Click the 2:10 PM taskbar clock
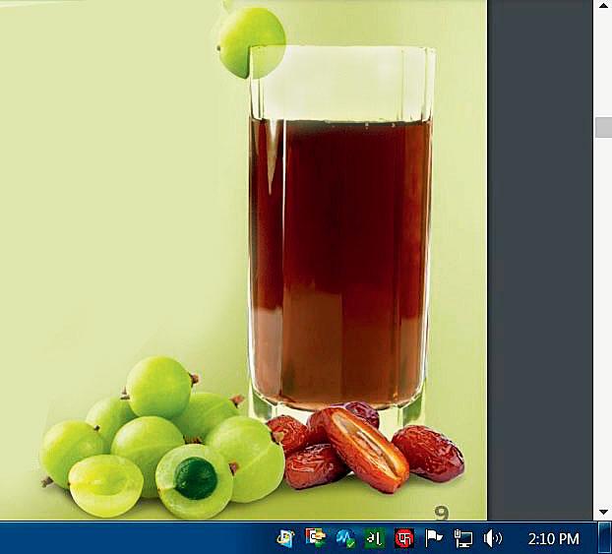The height and width of the screenshot is (554, 612). [553, 539]
